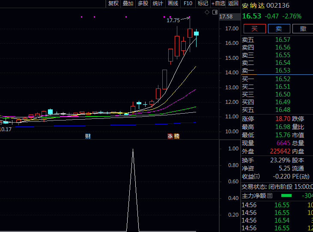Screen dimensions: 313x232
Task: Click the green 主力净额 bar indicator
Action: click(x=286, y=196)
